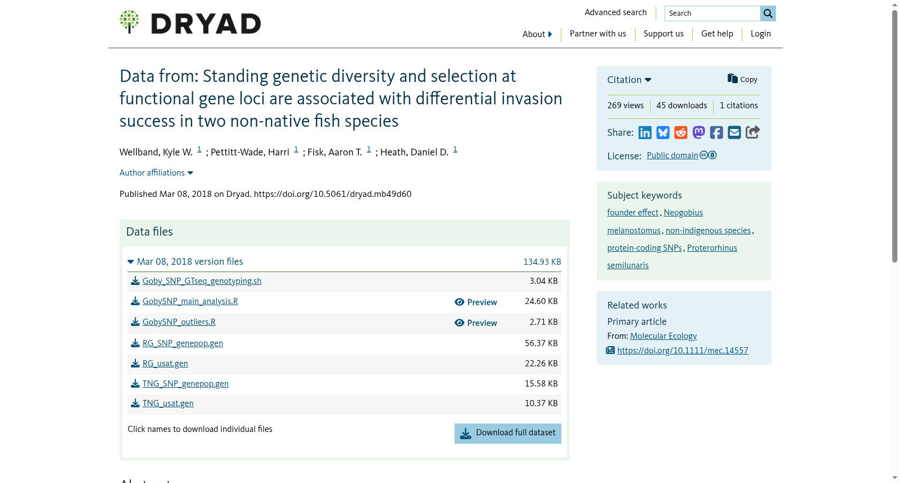899x483 pixels.
Task: Click the generic share arrow icon
Action: click(753, 132)
